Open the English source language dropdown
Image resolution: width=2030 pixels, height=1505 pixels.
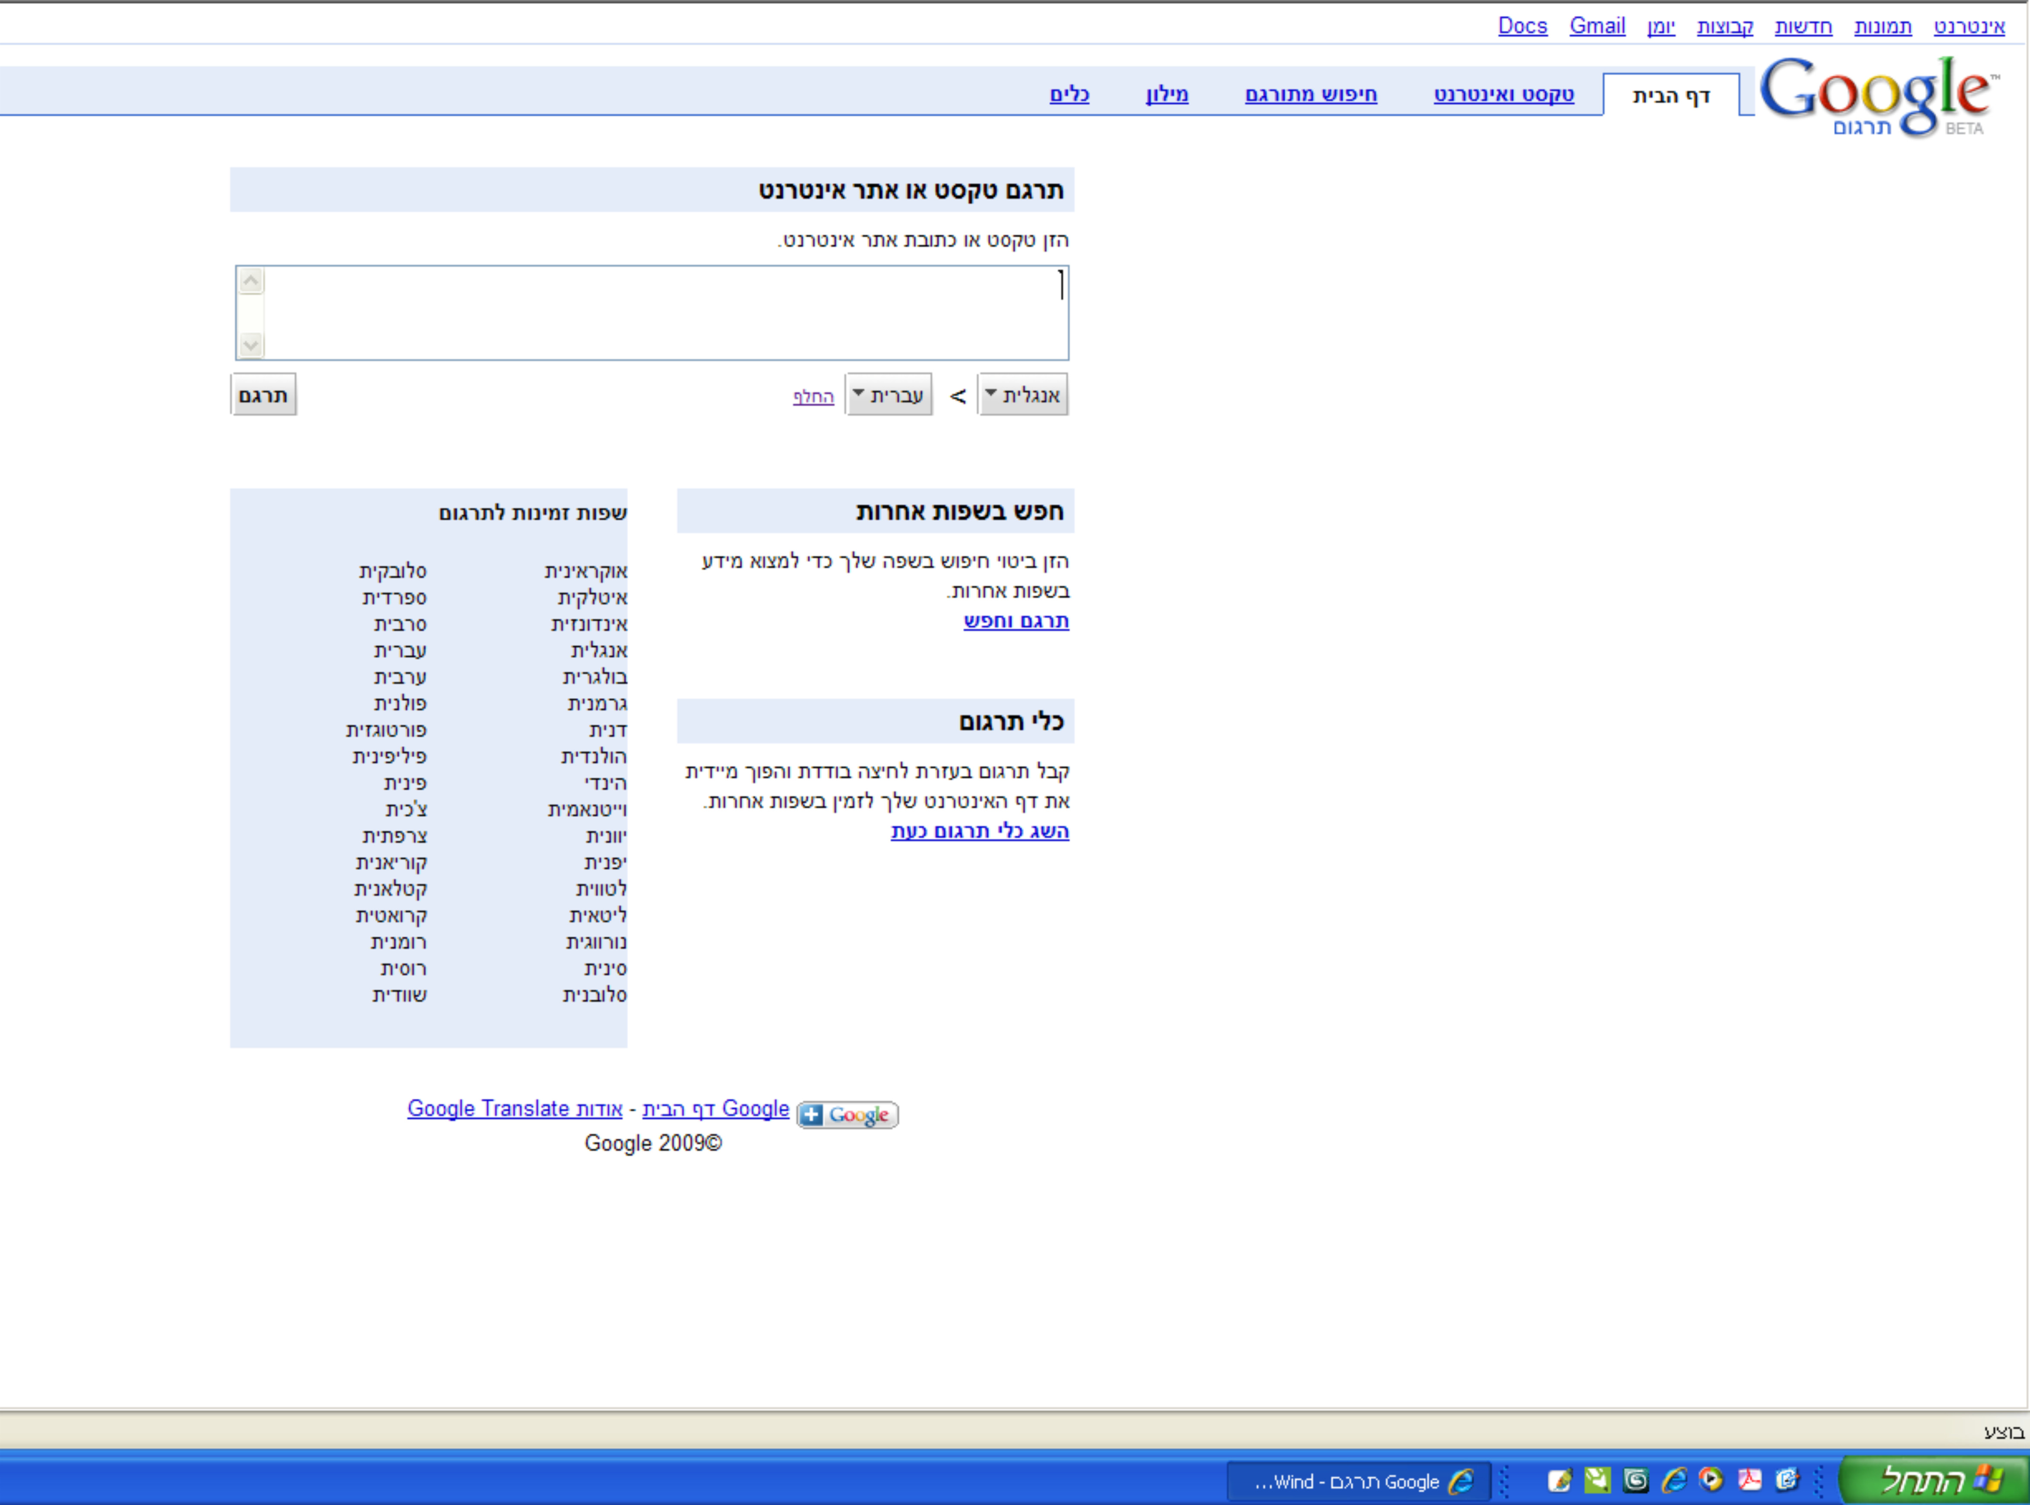[1022, 395]
